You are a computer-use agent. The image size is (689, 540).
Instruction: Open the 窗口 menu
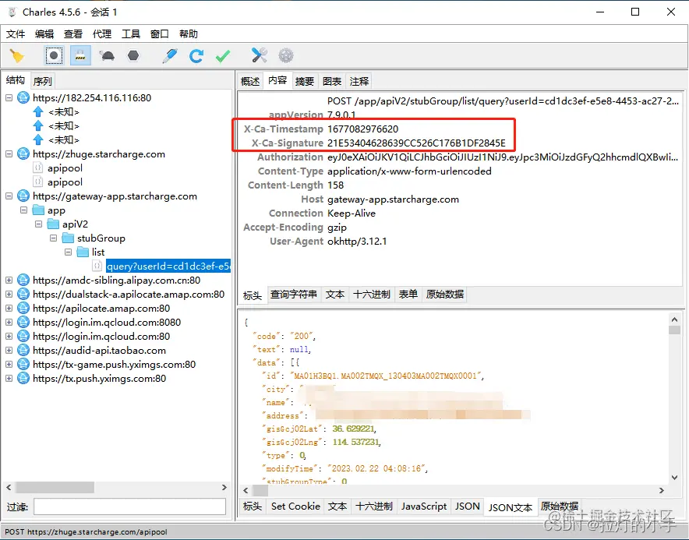click(160, 34)
